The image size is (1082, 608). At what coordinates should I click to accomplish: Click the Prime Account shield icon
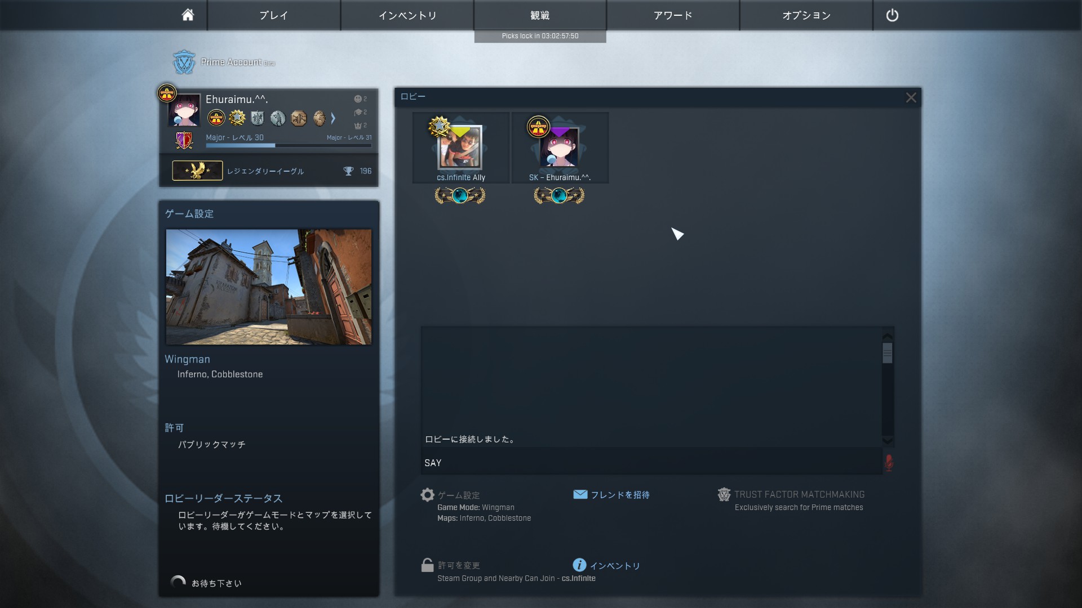tap(184, 62)
